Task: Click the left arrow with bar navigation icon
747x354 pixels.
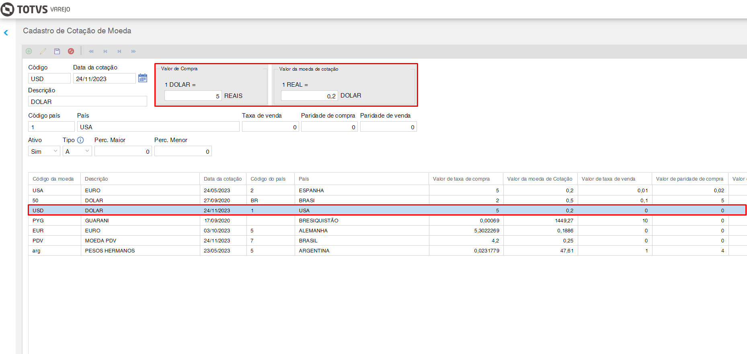Action: [x=105, y=51]
